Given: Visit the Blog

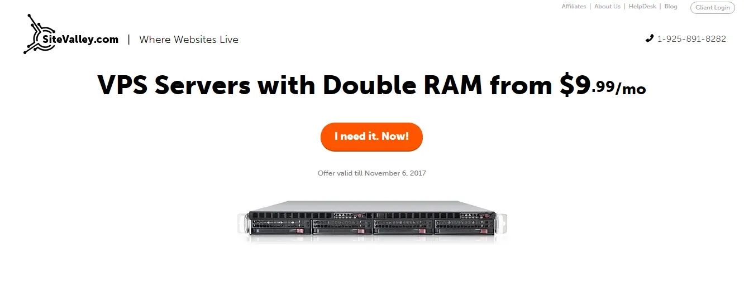Looking at the screenshot, I should (x=671, y=7).
